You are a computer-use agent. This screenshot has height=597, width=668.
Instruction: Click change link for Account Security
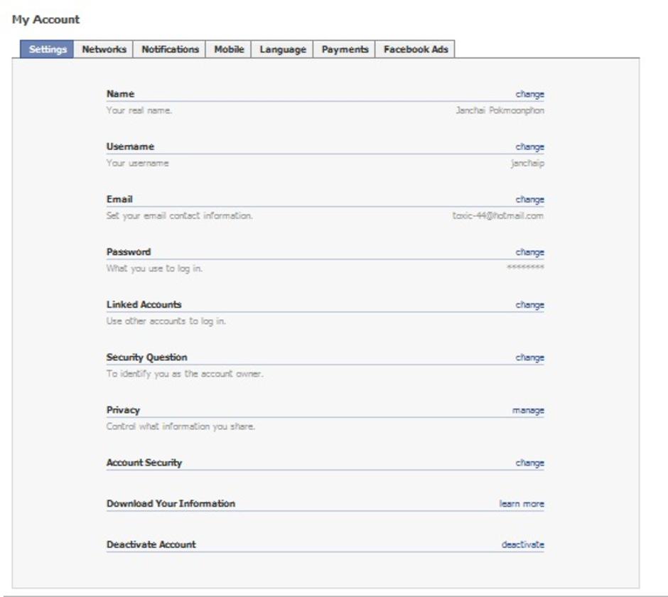pos(529,463)
